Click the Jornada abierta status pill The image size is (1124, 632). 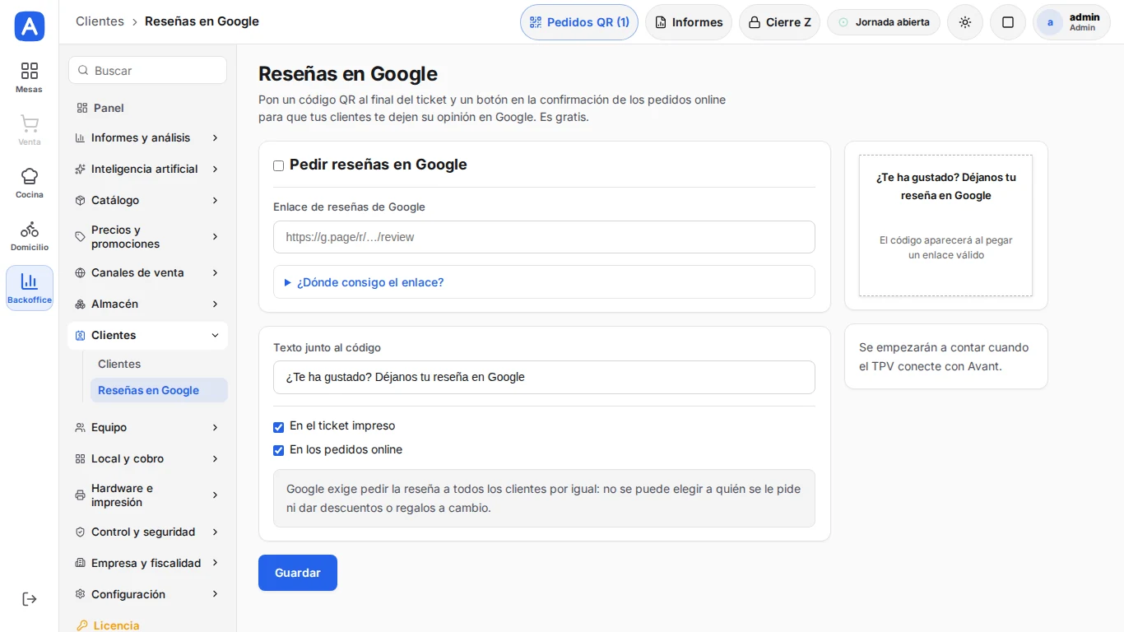[x=884, y=22]
